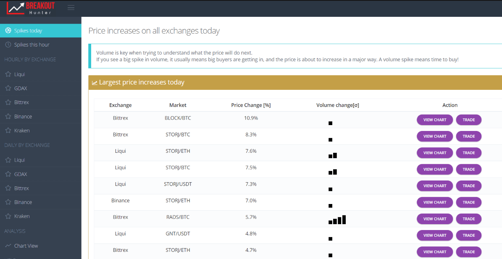The image size is (502, 259).
Task: Trade GNT/USDT on Liqui
Action: pyautogui.click(x=469, y=235)
